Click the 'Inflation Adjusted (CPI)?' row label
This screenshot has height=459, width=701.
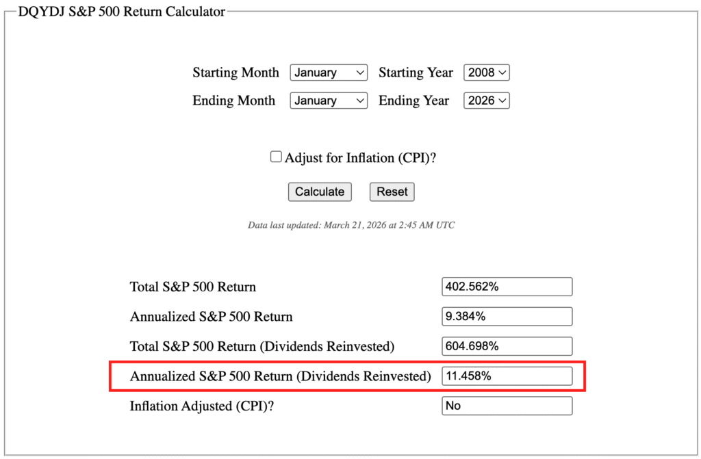[x=205, y=406]
